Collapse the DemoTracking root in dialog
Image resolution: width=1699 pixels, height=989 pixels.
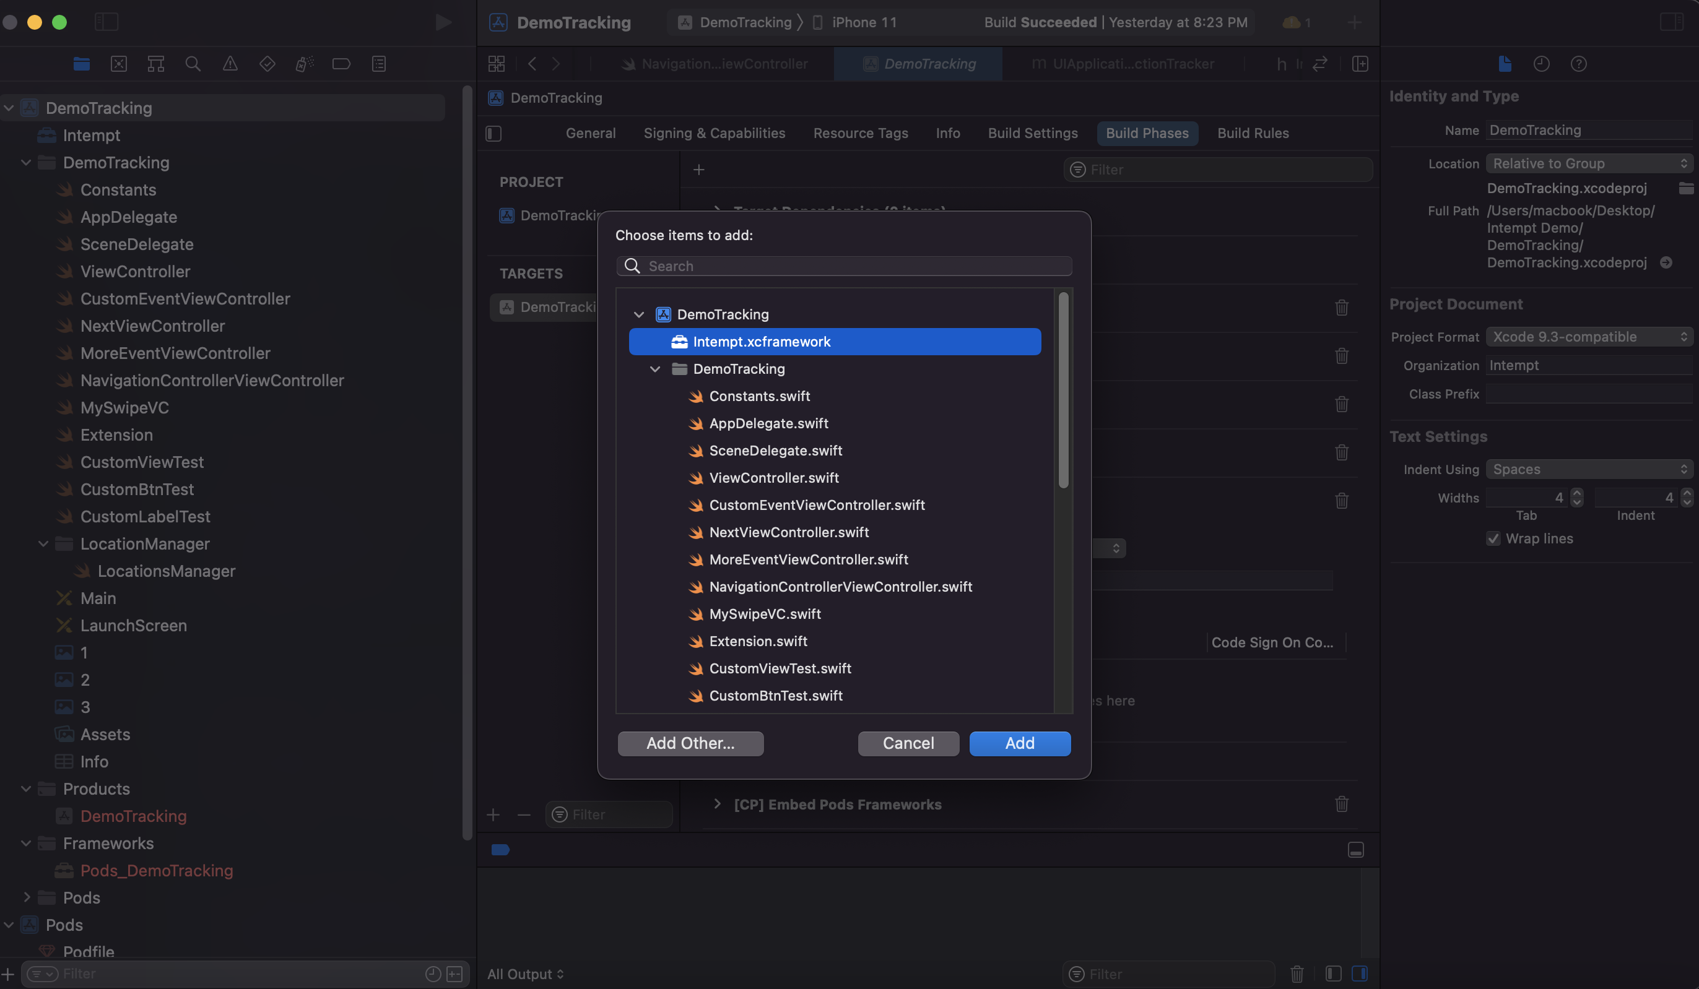pyautogui.click(x=638, y=314)
